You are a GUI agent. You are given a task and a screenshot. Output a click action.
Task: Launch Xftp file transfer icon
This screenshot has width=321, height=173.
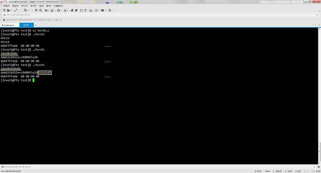(72, 10)
